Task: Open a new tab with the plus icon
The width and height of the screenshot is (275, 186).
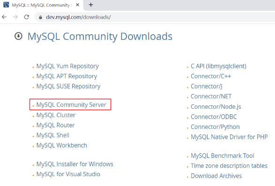Action: 91,5
